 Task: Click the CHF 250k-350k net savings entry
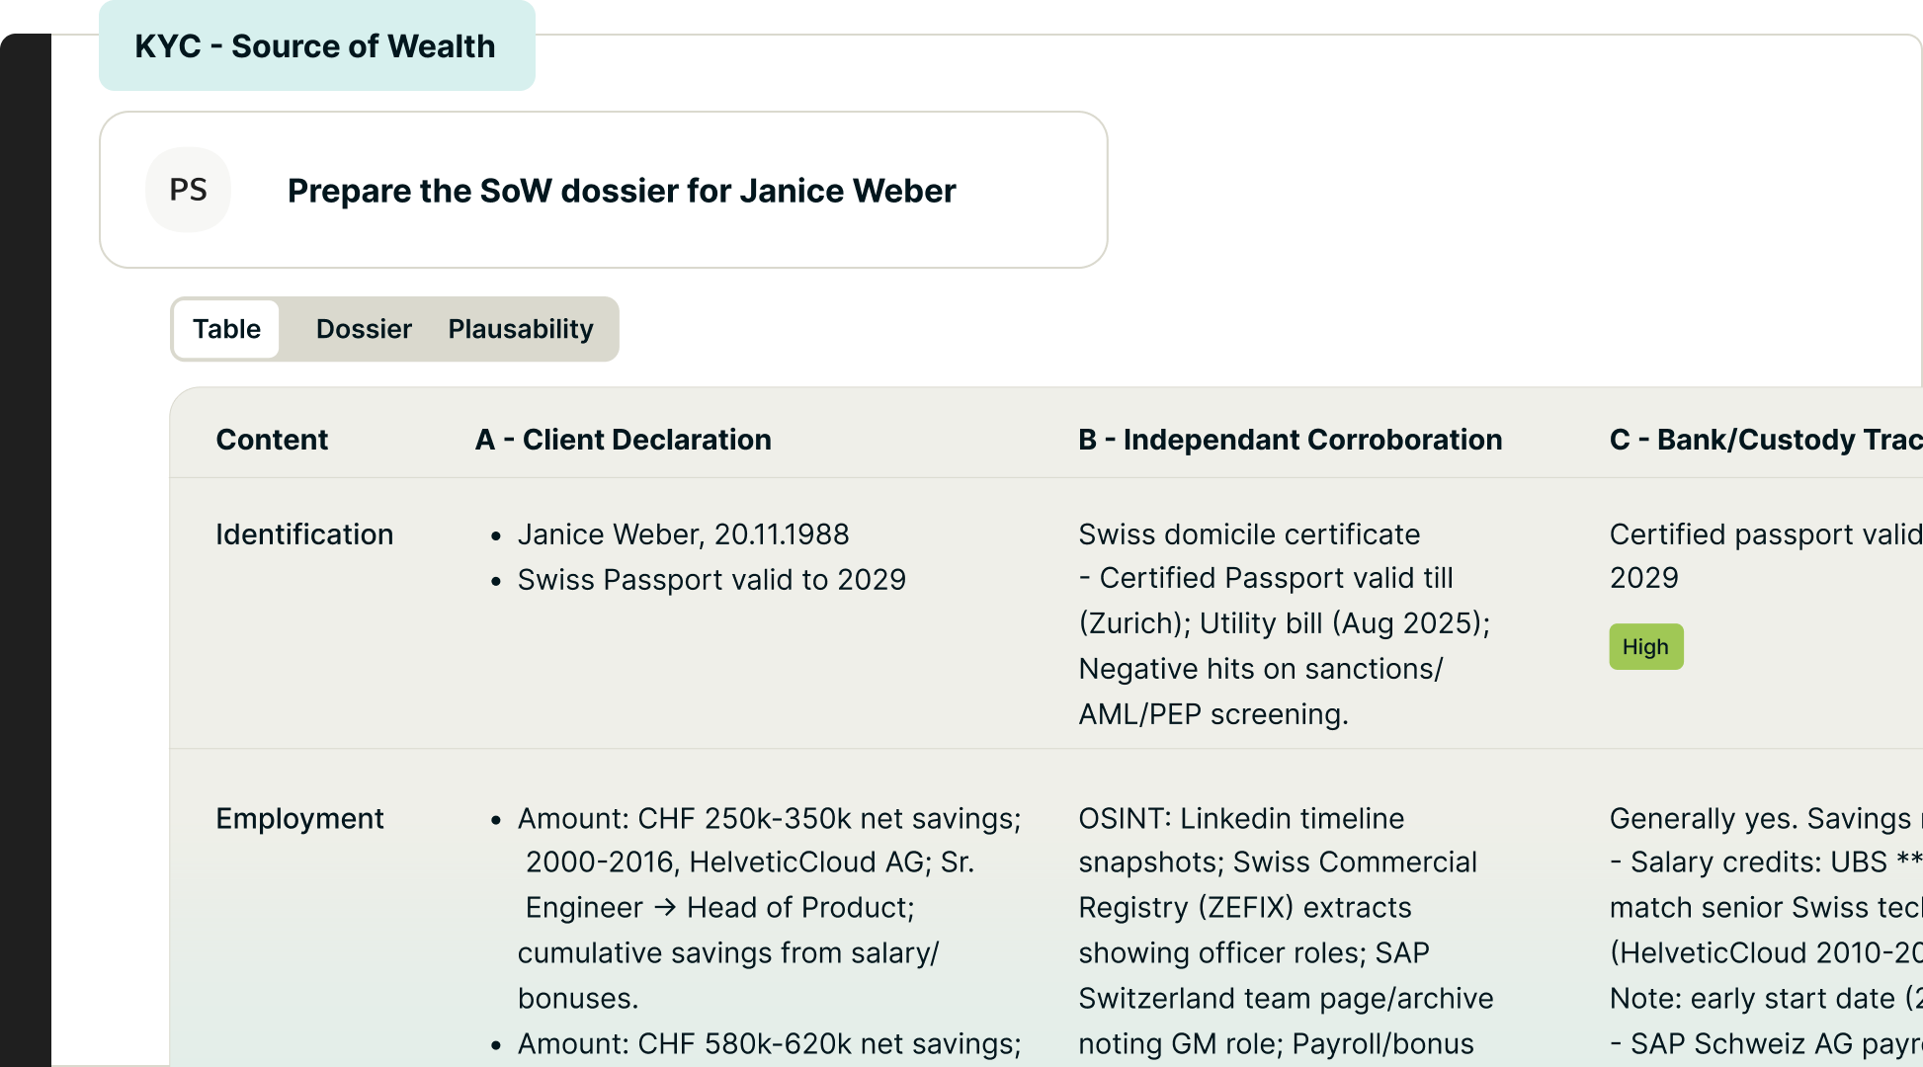point(769,818)
